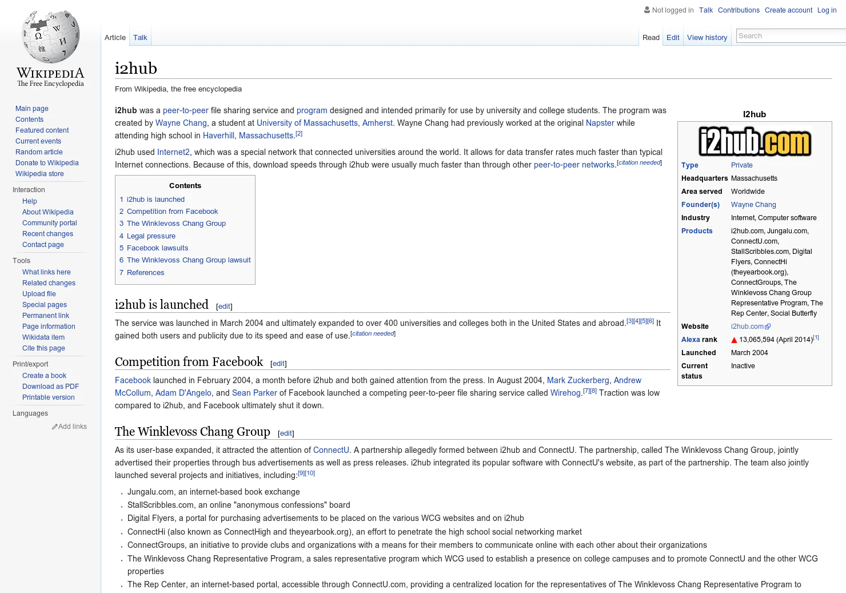Image resolution: width=846 pixels, height=593 pixels.
Task: Click the user icon by Not logged in
Action: (647, 10)
